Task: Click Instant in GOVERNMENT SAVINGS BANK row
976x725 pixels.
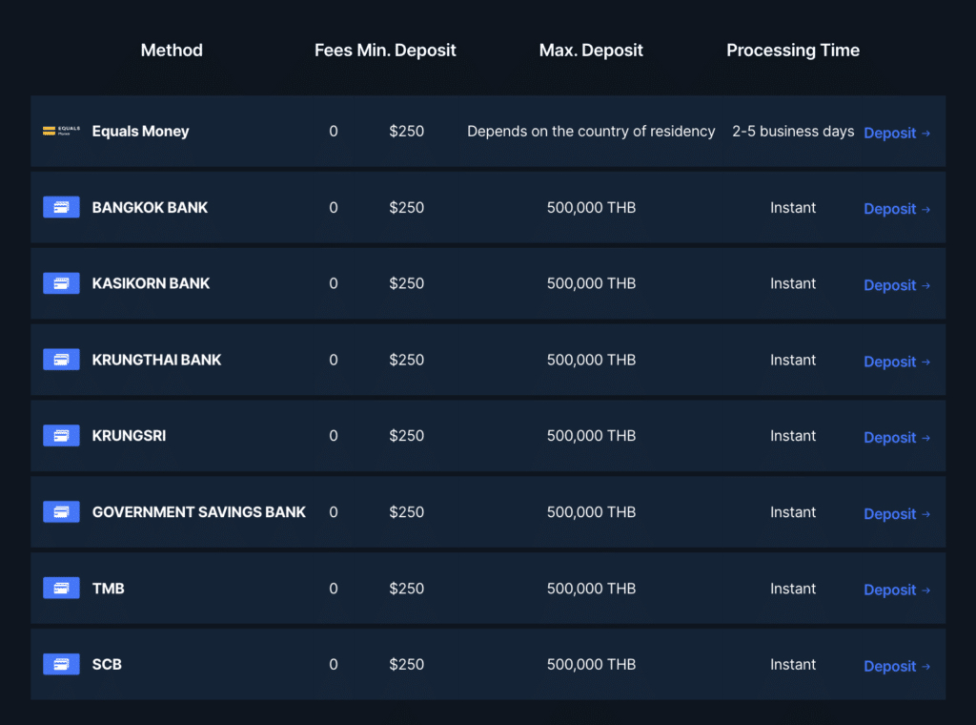Action: pyautogui.click(x=793, y=512)
